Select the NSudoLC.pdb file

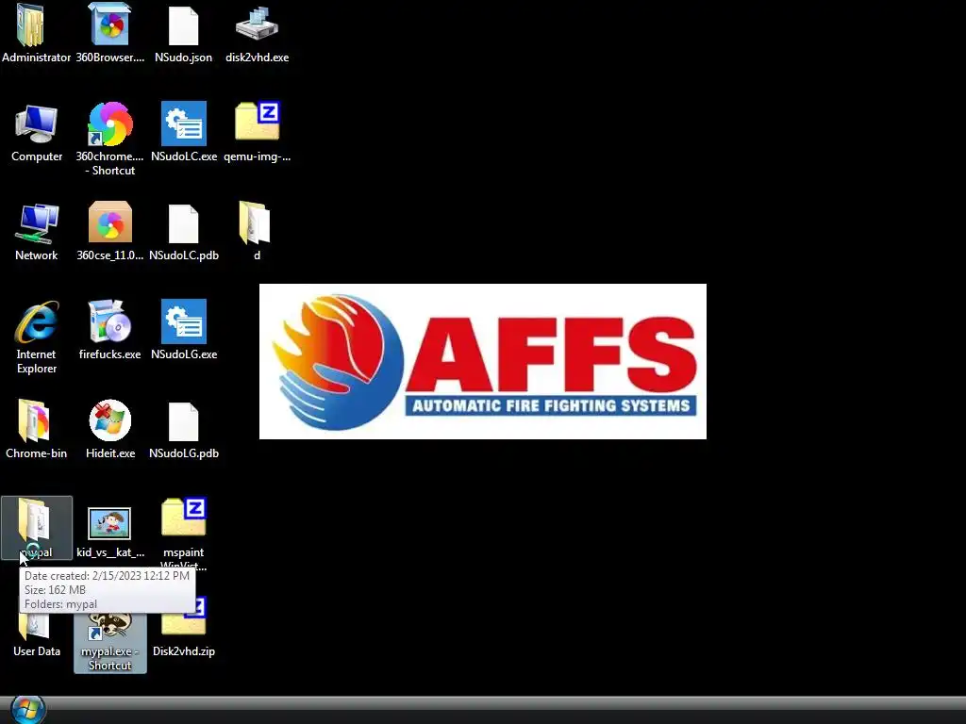[x=184, y=224]
